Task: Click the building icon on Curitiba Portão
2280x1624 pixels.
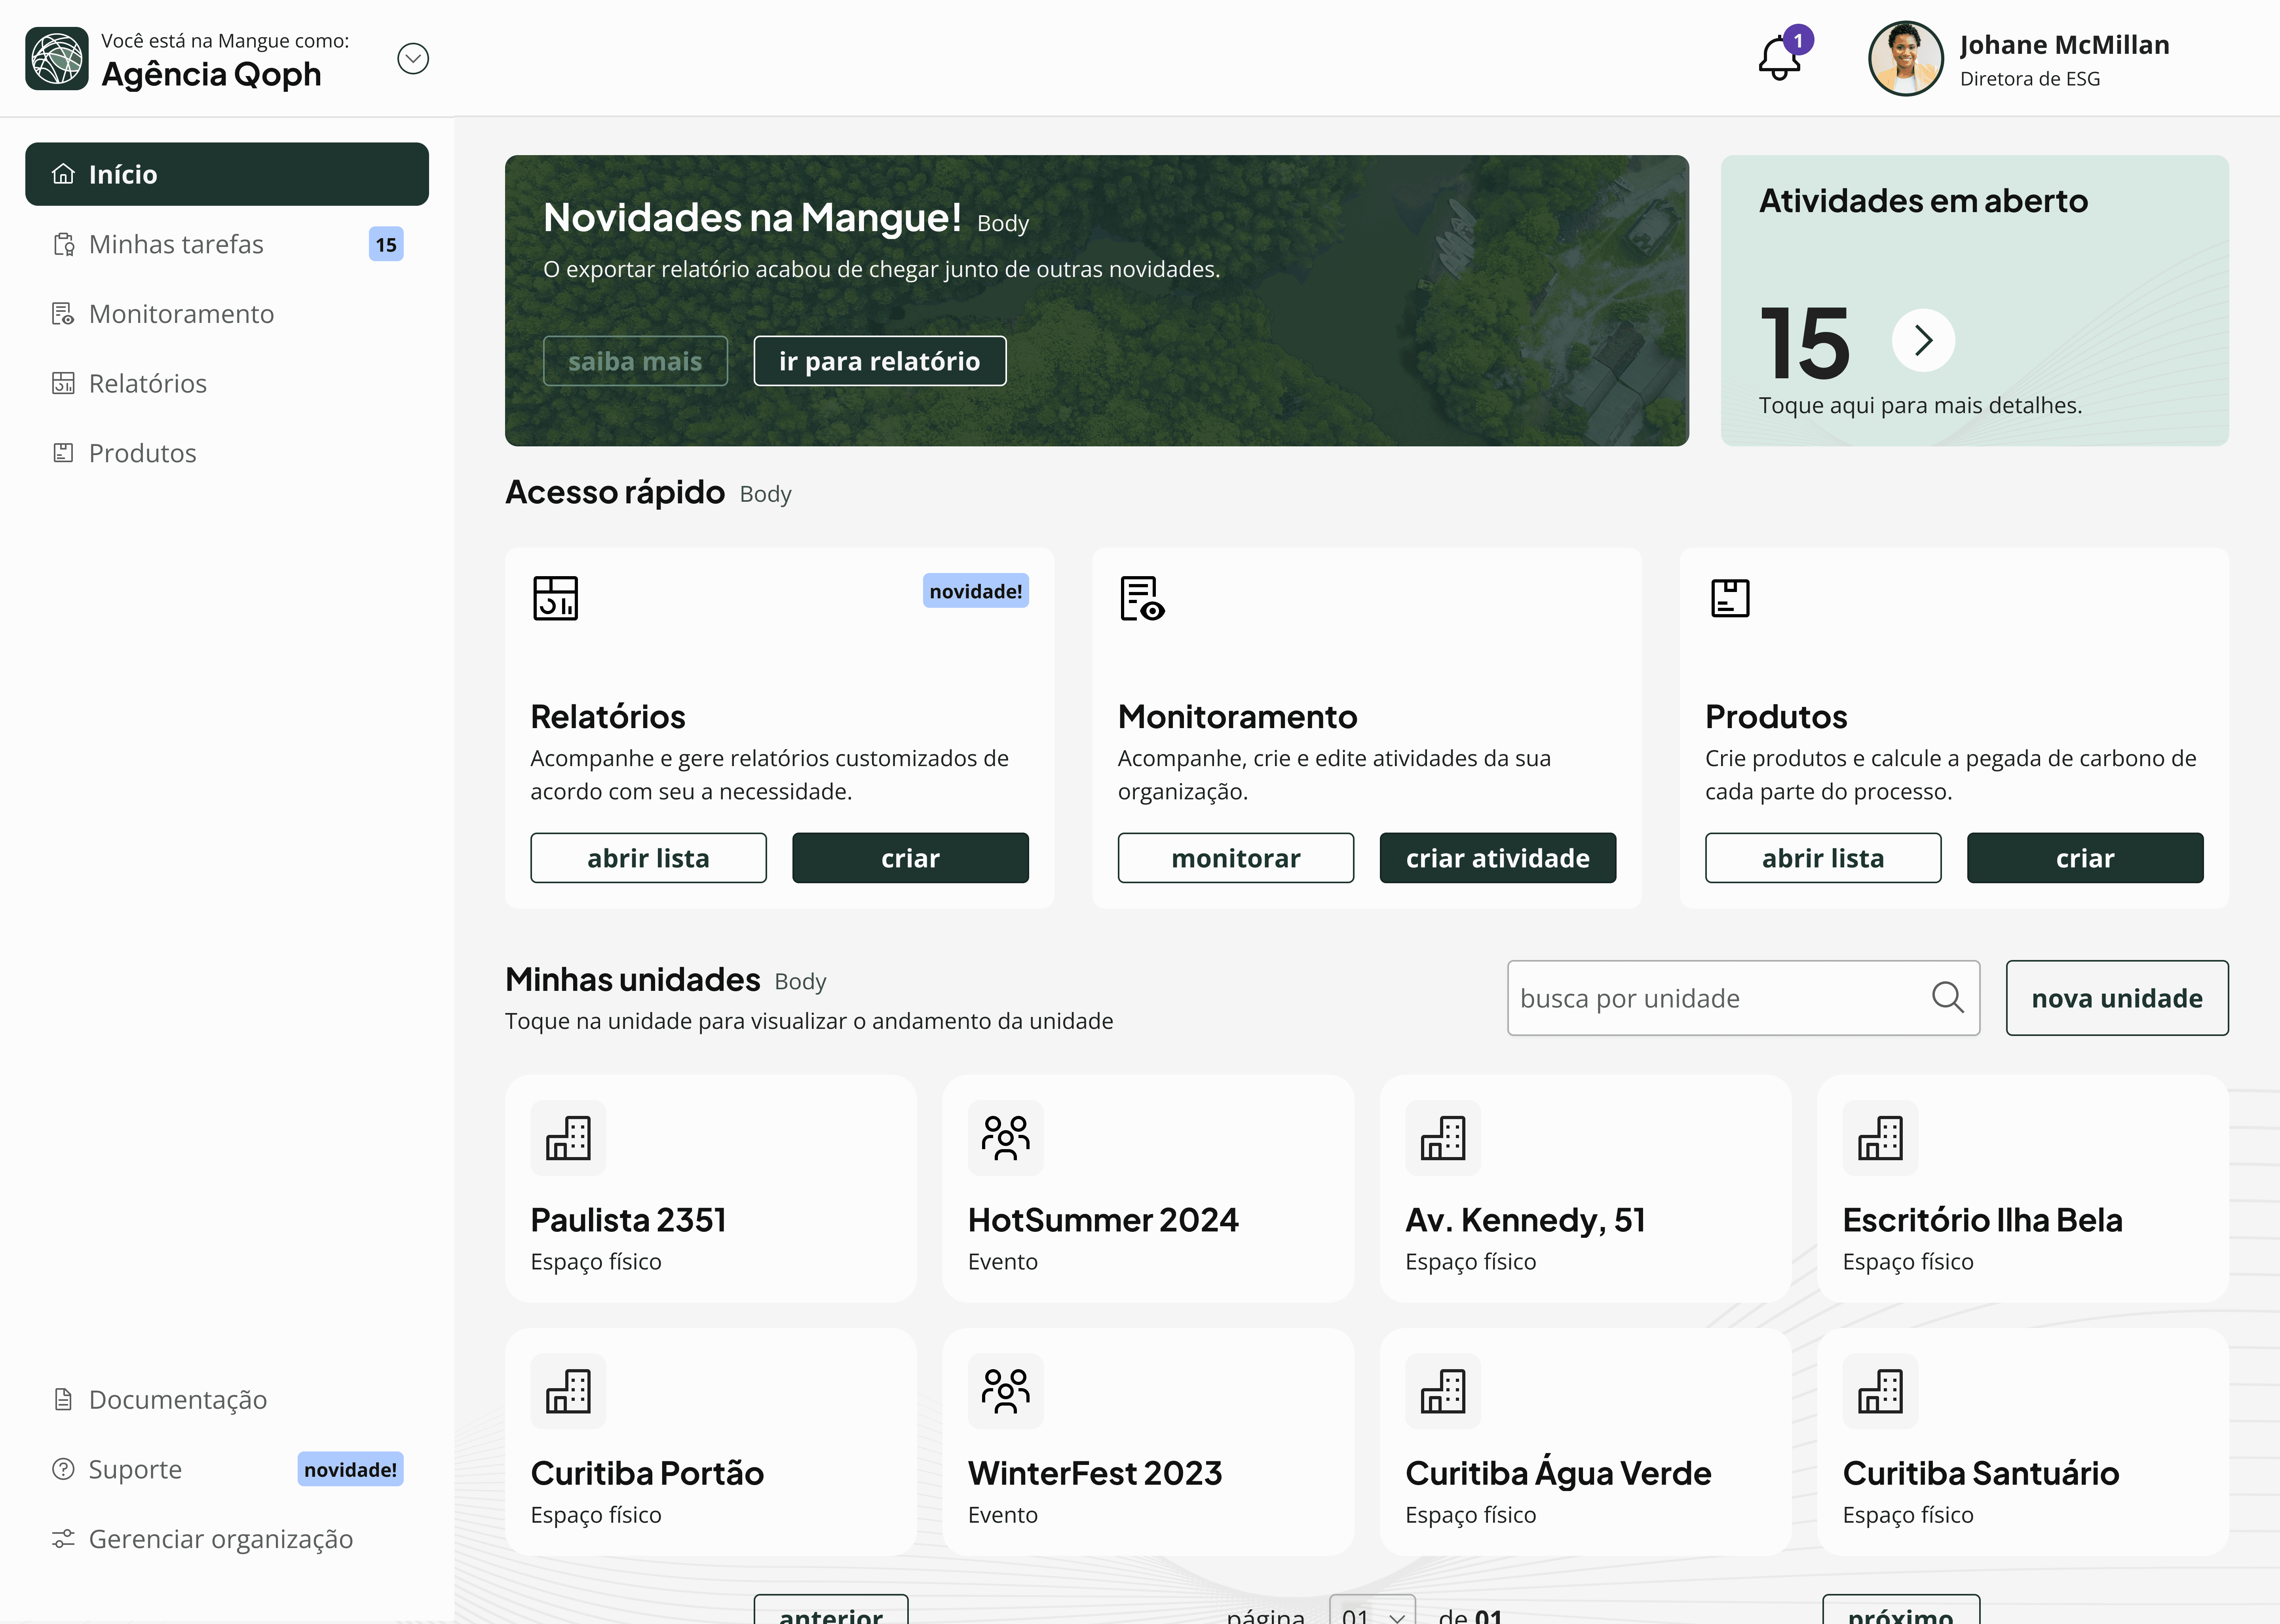Action: (x=568, y=1391)
